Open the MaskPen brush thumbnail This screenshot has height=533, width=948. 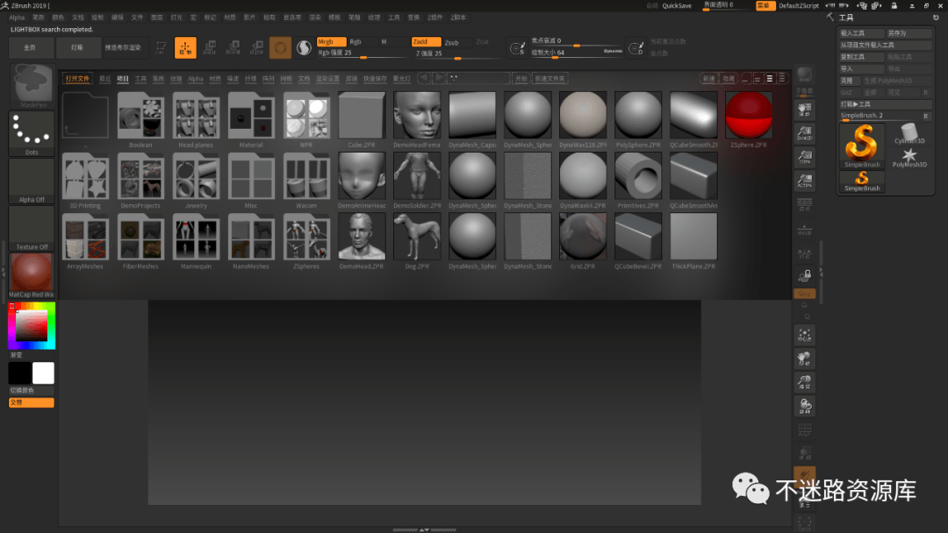(x=32, y=86)
